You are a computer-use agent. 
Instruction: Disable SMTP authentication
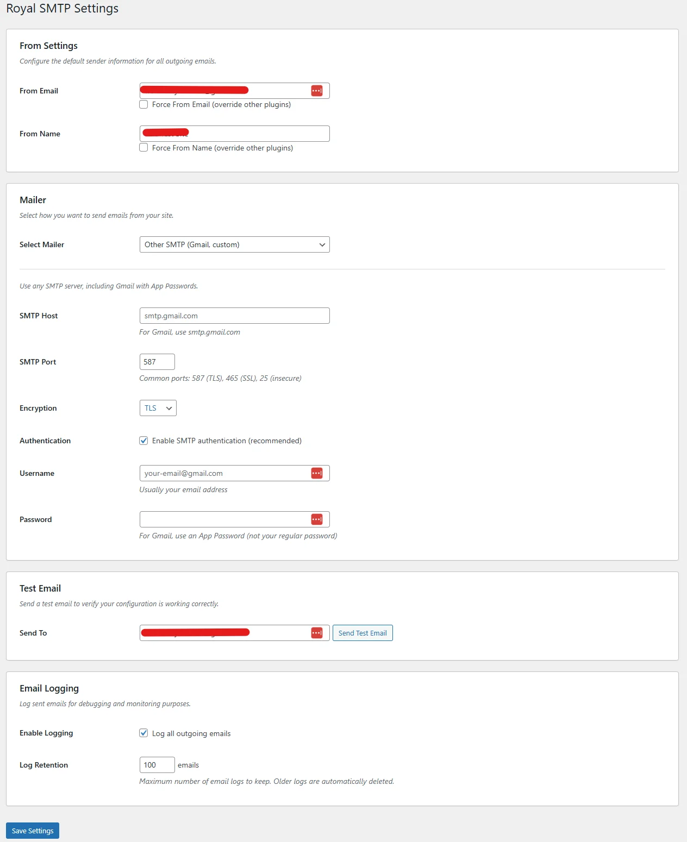143,441
